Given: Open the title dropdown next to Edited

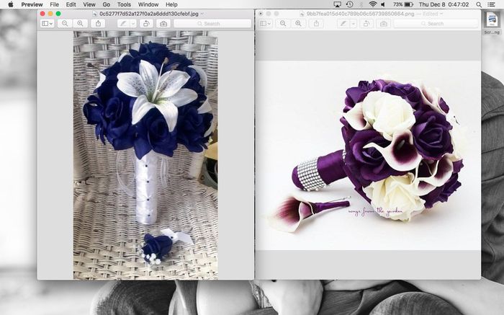Looking at the screenshot, I should [442, 14].
